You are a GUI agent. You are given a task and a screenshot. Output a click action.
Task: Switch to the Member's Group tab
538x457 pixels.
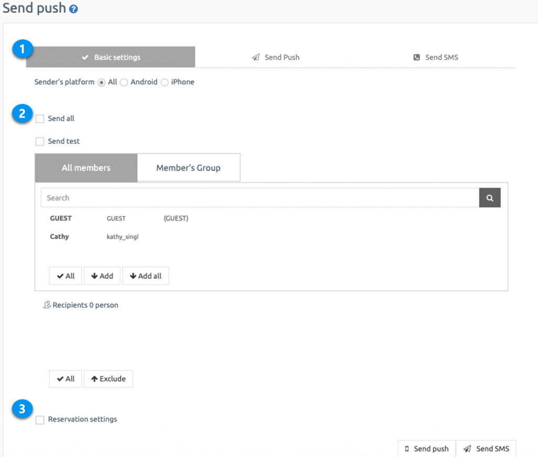click(188, 167)
